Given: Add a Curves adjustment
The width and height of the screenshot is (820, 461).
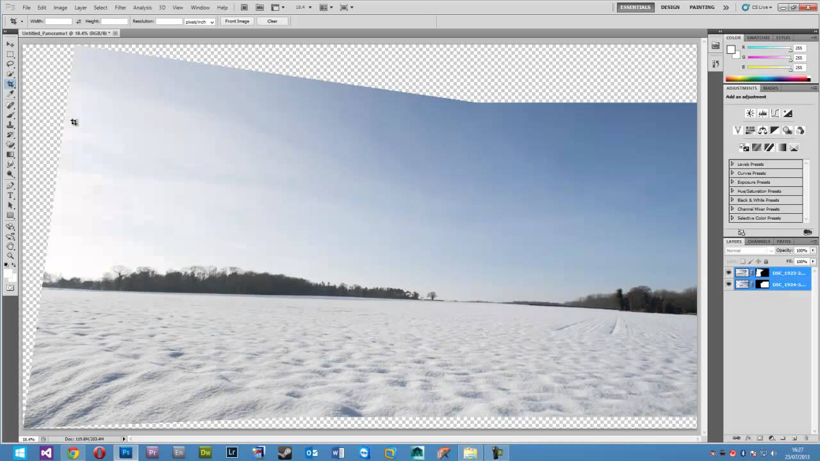Looking at the screenshot, I should (775, 113).
